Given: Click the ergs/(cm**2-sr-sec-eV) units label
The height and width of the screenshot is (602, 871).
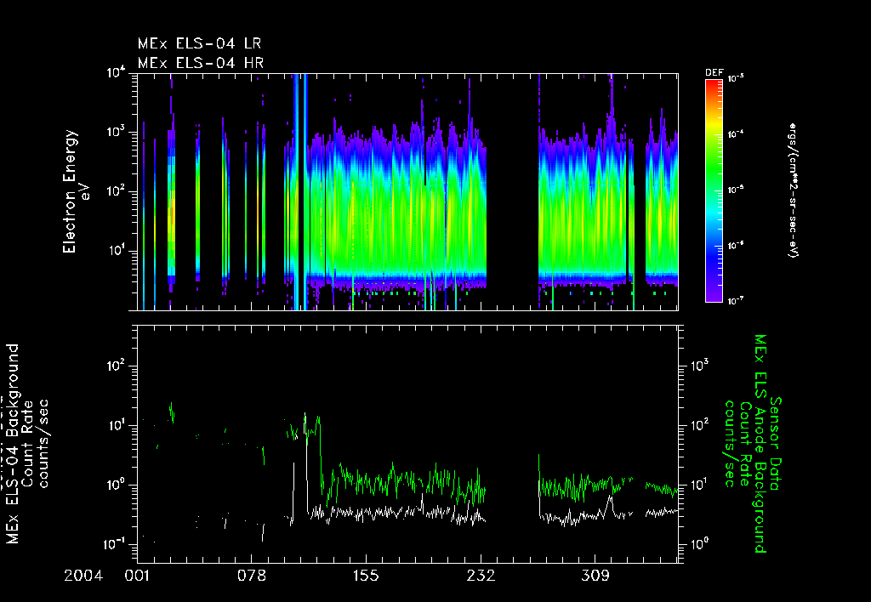Looking at the screenshot, I should [792, 190].
